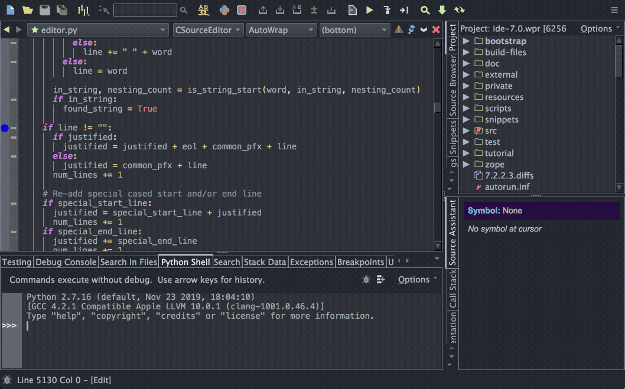Click the bug icon in Python Shell

click(366, 279)
